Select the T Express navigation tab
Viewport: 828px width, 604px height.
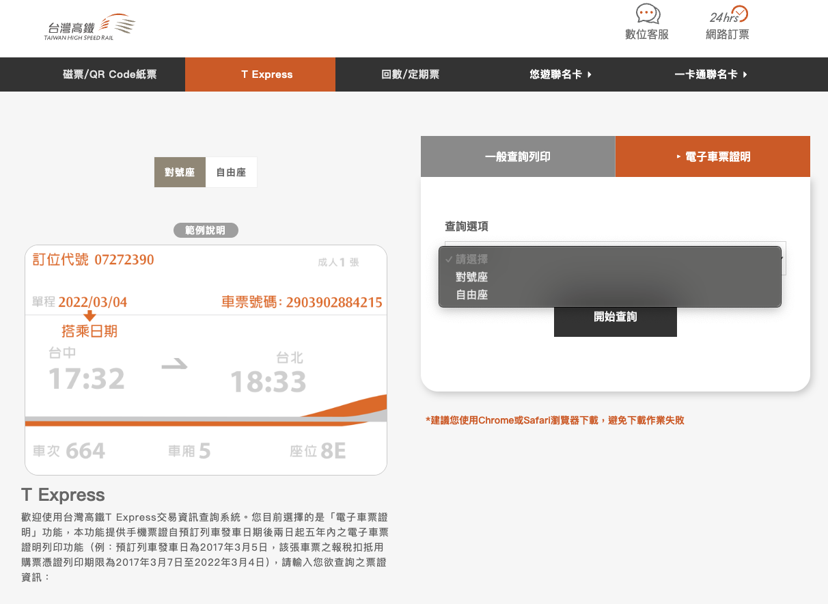[266, 74]
